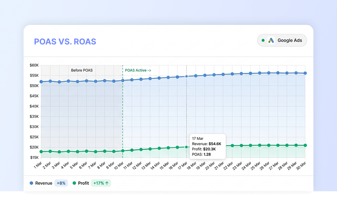Click the 17 Mar profit data point
This screenshot has height=200, width=337.
pos(187,147)
